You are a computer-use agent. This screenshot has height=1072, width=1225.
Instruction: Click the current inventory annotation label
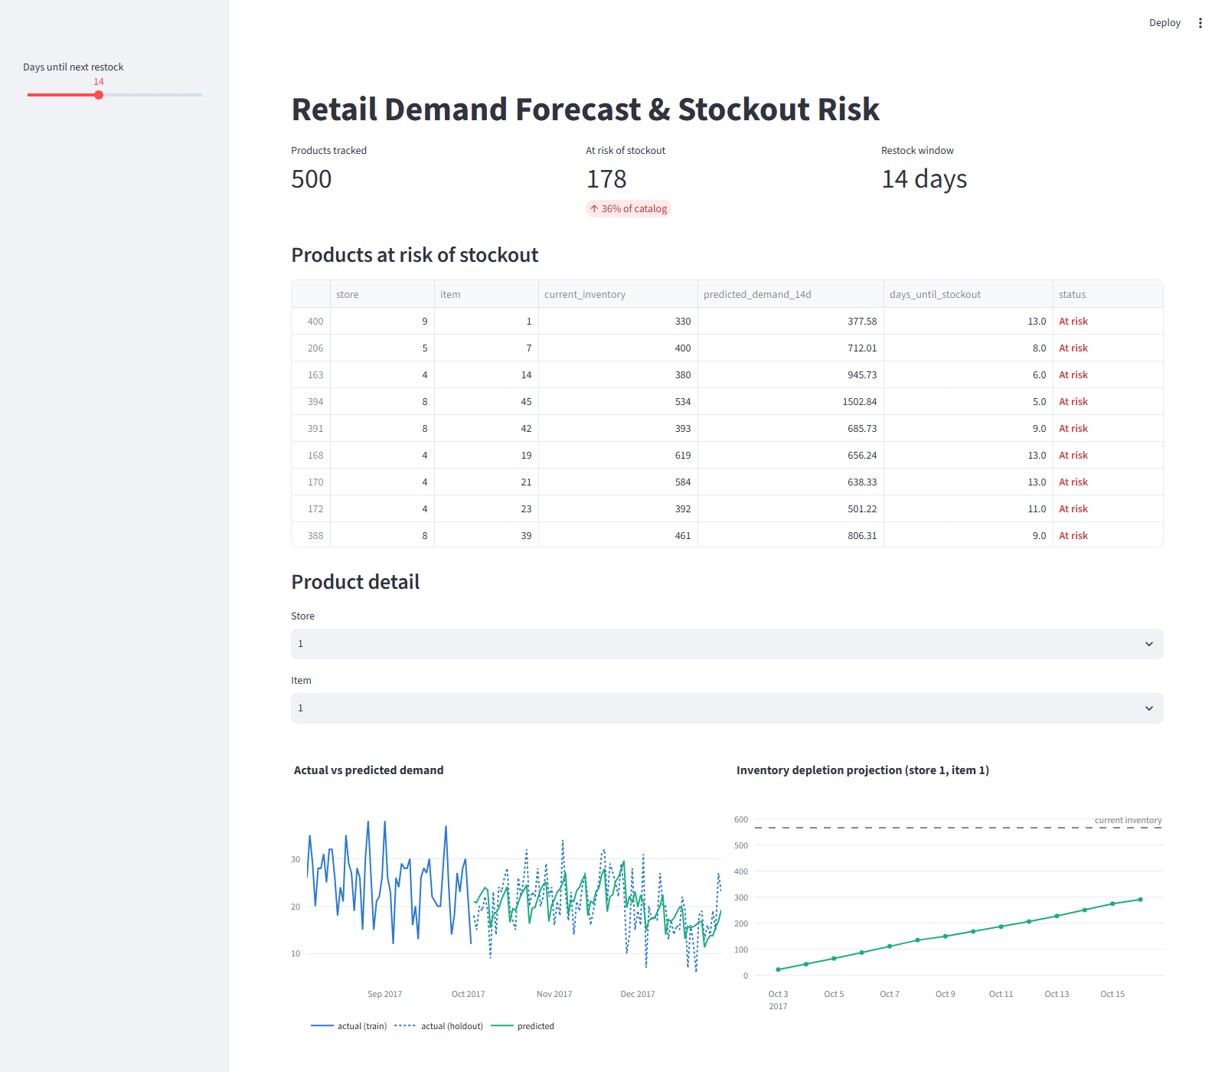click(1128, 820)
